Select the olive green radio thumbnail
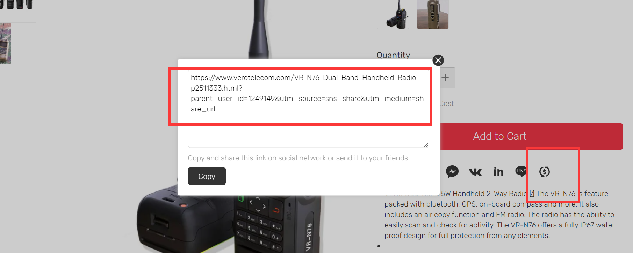 432,14
